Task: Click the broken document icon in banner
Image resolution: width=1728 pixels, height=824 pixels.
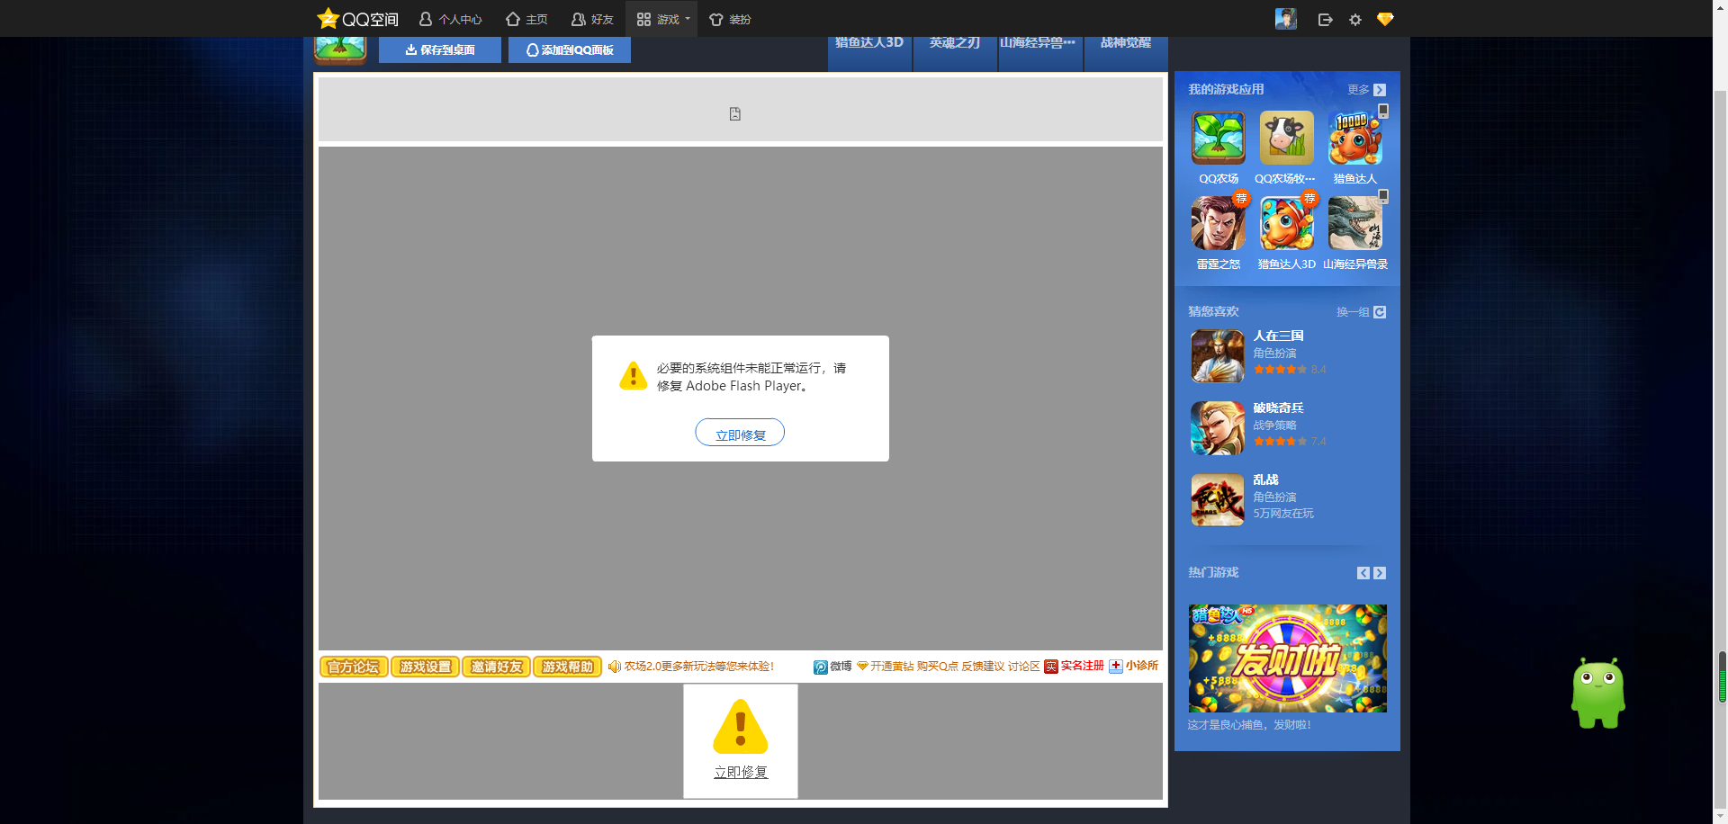Action: coord(735,114)
